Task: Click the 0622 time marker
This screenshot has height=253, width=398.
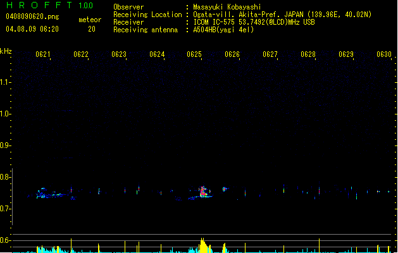Action: tap(81, 54)
